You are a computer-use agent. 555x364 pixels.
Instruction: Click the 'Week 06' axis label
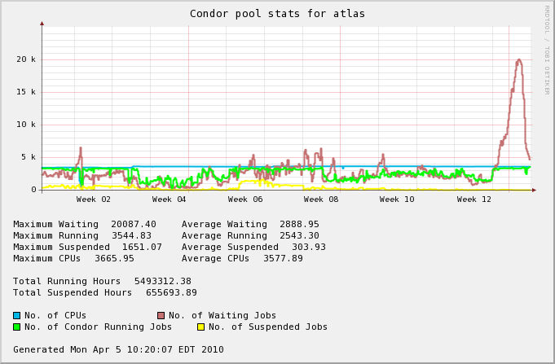(x=245, y=200)
